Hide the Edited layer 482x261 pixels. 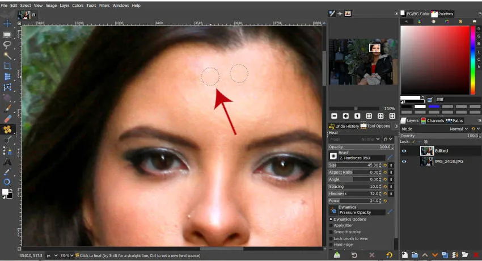(x=404, y=151)
